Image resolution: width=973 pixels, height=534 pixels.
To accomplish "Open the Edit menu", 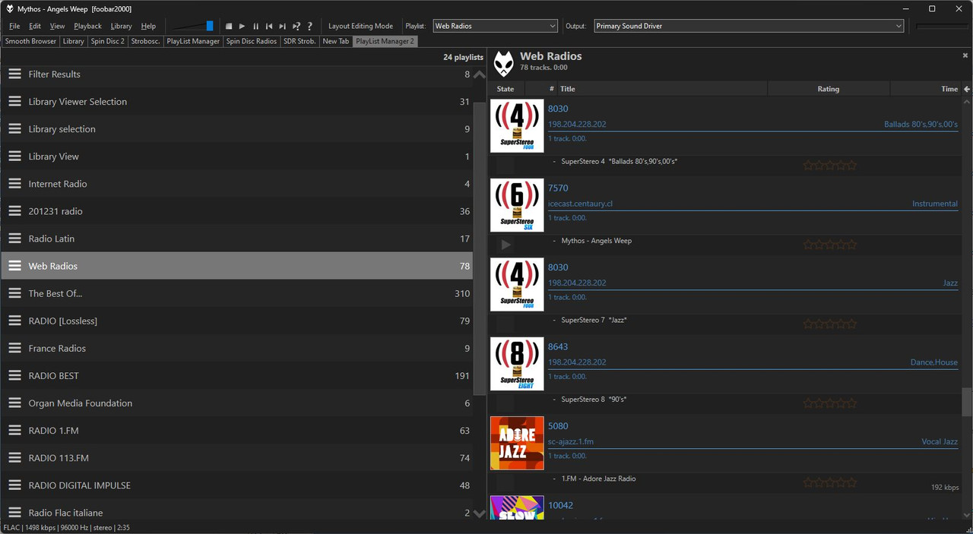I will click(35, 26).
